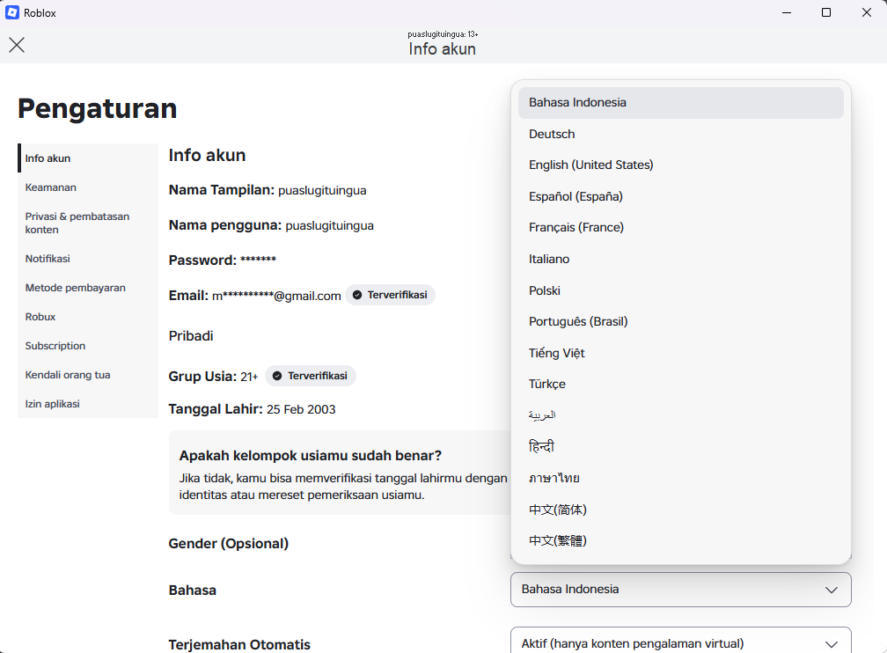Close settings with the X icon
The image size is (887, 653).
pyautogui.click(x=17, y=45)
